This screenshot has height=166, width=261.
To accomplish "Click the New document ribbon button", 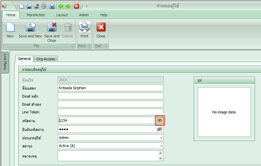I will (x=10, y=30).
